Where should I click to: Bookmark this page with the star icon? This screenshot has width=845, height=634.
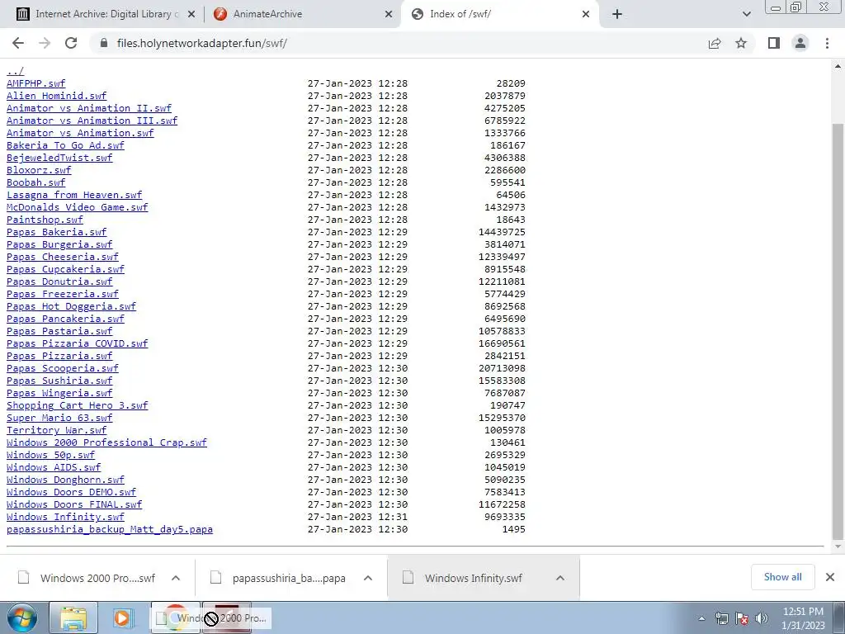[741, 43]
